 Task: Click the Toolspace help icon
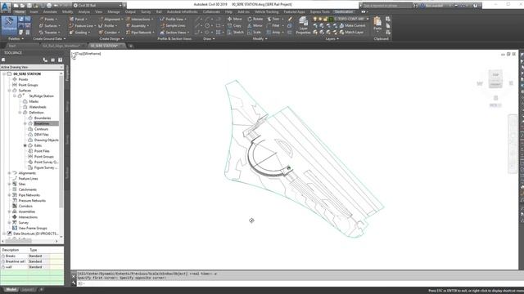(x=60, y=60)
